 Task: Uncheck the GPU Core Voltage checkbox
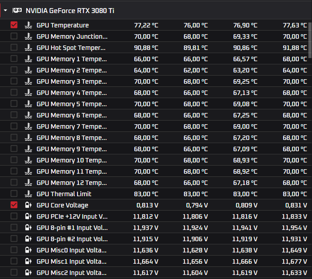click(x=14, y=205)
